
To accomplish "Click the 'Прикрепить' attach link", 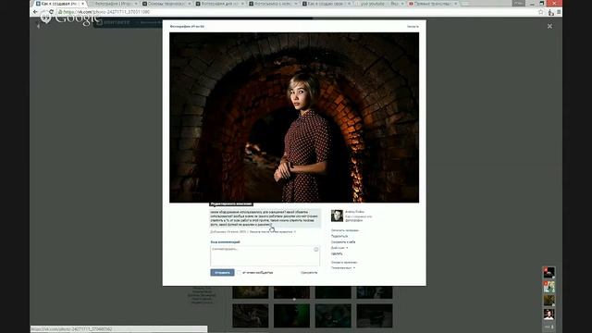I will pos(309,272).
